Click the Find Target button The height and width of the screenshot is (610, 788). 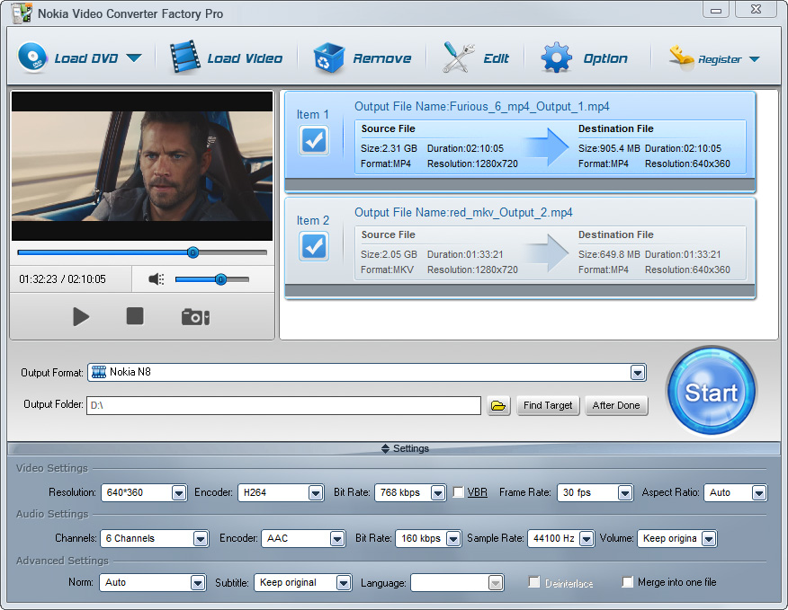(548, 406)
